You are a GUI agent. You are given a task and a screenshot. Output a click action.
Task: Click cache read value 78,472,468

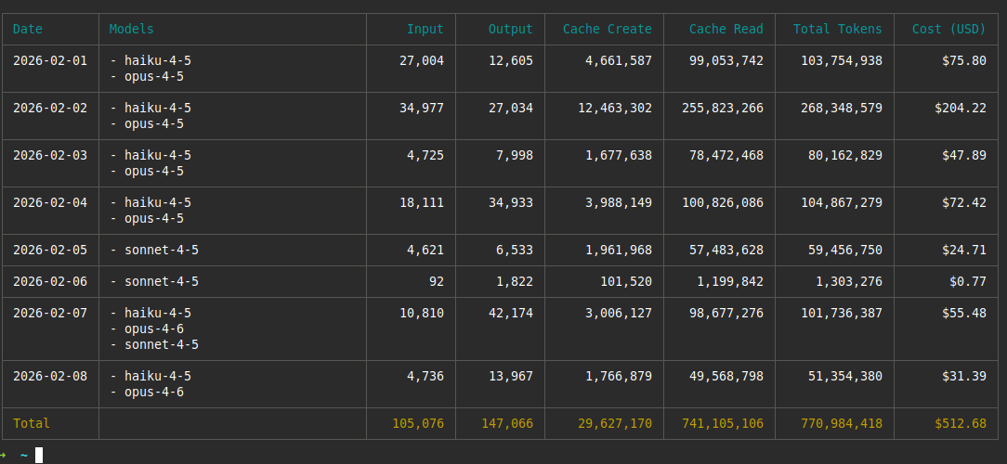[726, 155]
